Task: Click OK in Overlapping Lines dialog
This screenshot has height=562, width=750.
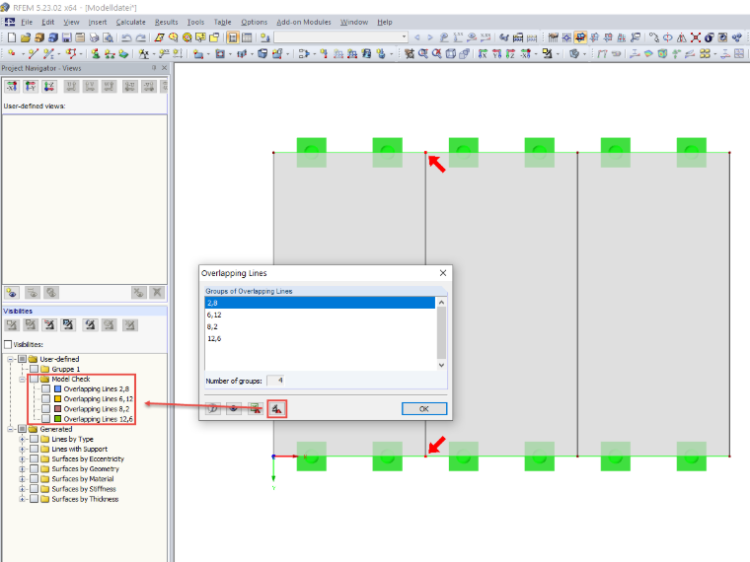Action: pyautogui.click(x=423, y=408)
